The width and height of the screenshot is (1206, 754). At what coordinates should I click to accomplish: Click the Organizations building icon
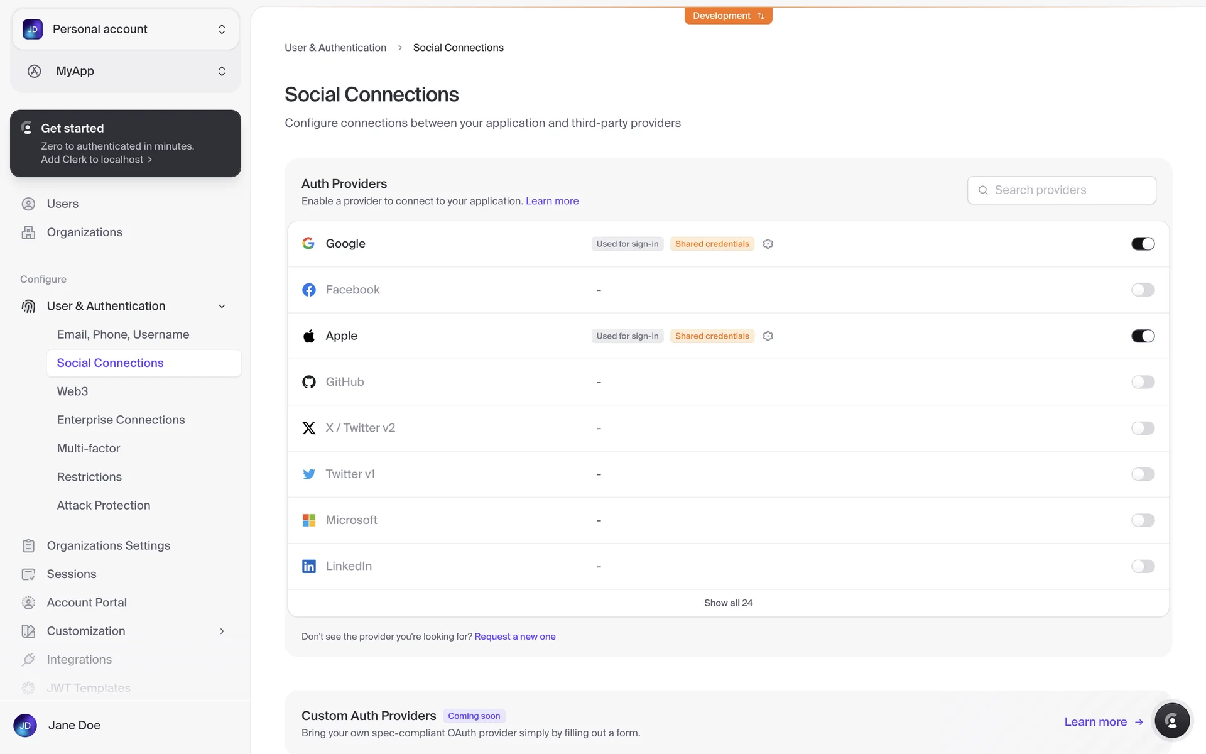28,232
